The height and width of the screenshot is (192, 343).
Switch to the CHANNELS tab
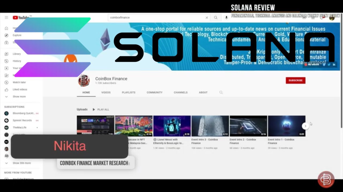[x=181, y=93]
